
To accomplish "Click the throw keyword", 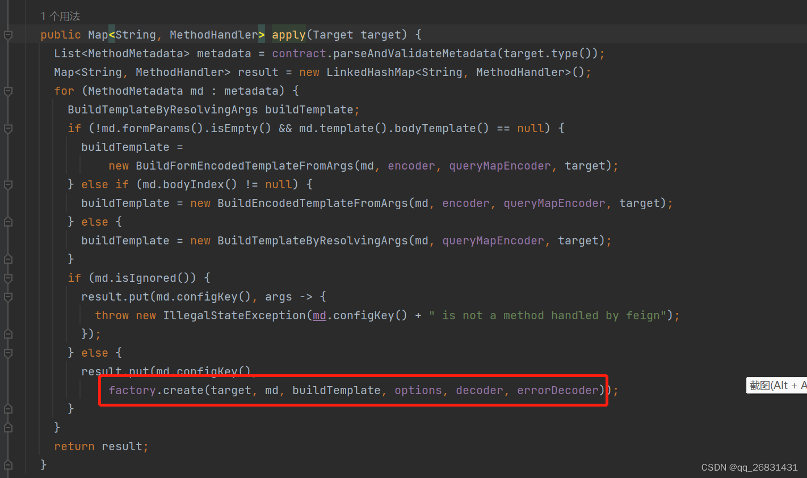I will pos(112,316).
